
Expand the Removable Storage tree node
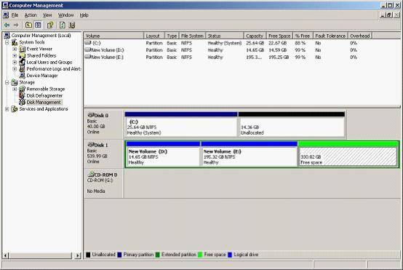point(15,89)
